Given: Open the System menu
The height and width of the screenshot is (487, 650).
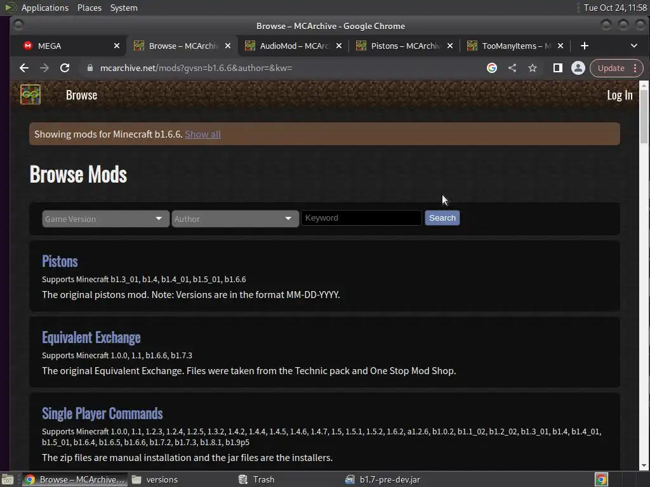Looking at the screenshot, I should [x=124, y=8].
